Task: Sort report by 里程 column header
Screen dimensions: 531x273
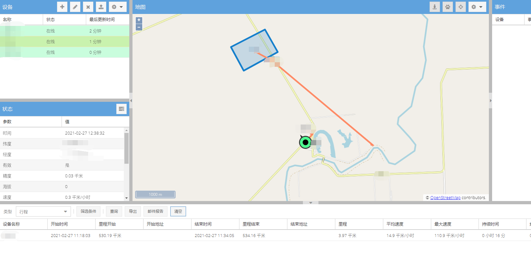Action: click(359, 224)
